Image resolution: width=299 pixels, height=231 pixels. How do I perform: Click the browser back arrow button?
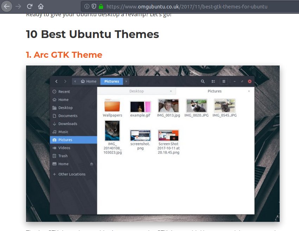point(7,6)
